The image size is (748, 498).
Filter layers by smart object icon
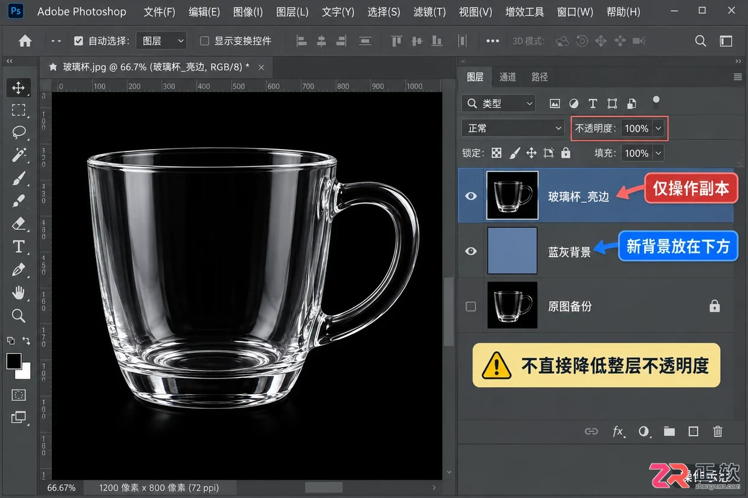point(631,104)
